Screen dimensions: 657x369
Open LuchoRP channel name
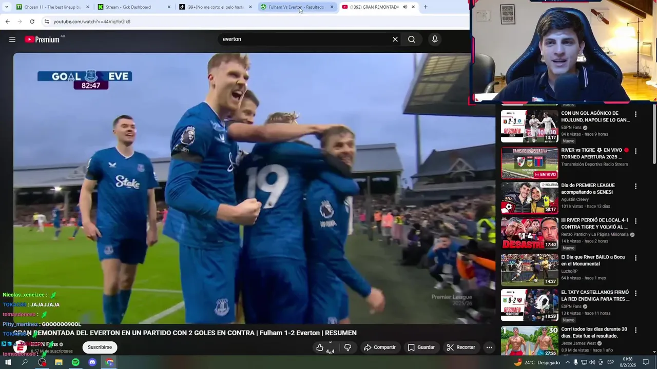pos(569,271)
